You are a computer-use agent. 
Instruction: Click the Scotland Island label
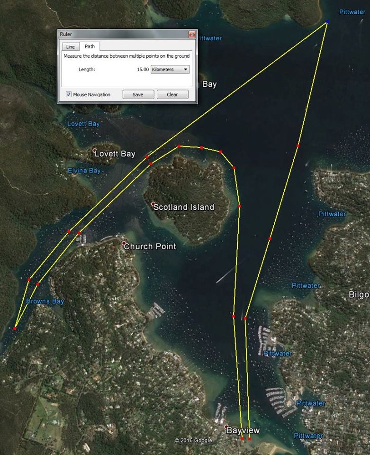pos(183,207)
